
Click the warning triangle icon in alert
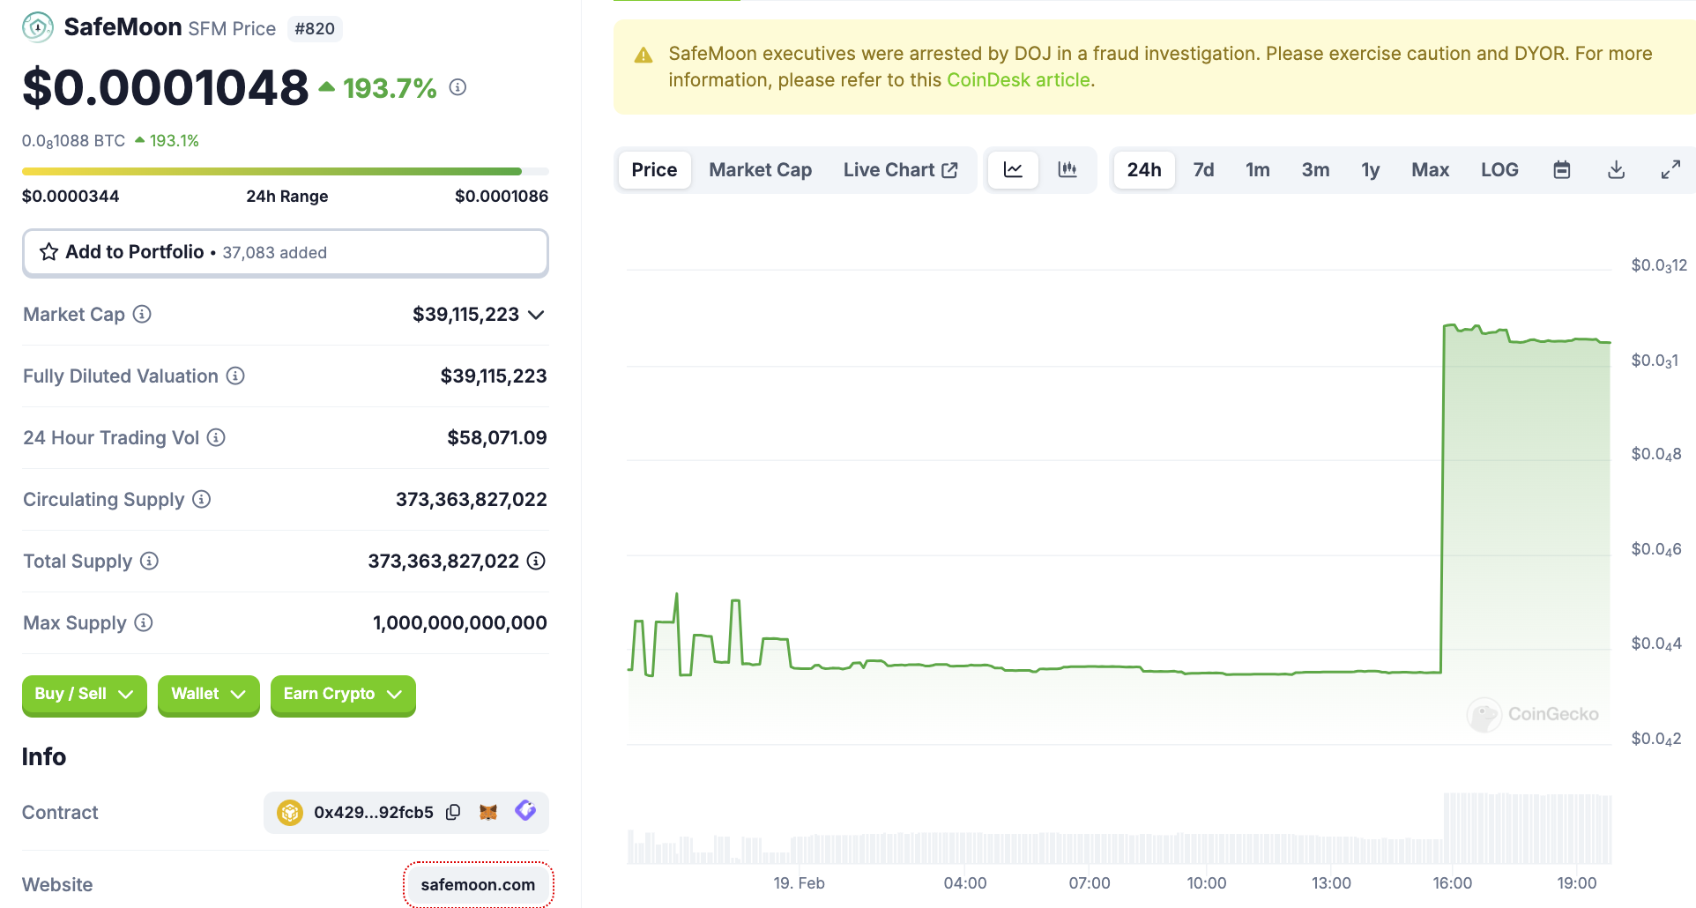point(643,55)
